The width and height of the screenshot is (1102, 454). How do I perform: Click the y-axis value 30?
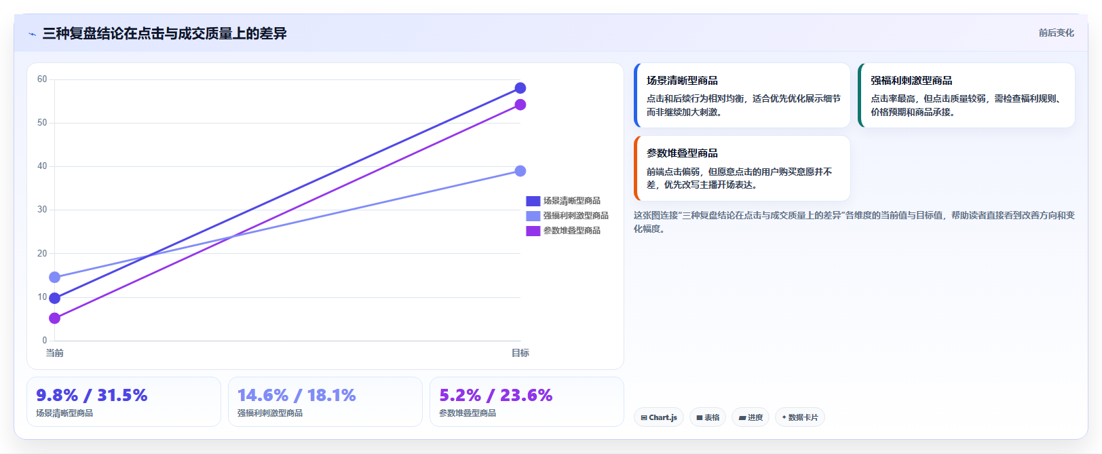(42, 210)
